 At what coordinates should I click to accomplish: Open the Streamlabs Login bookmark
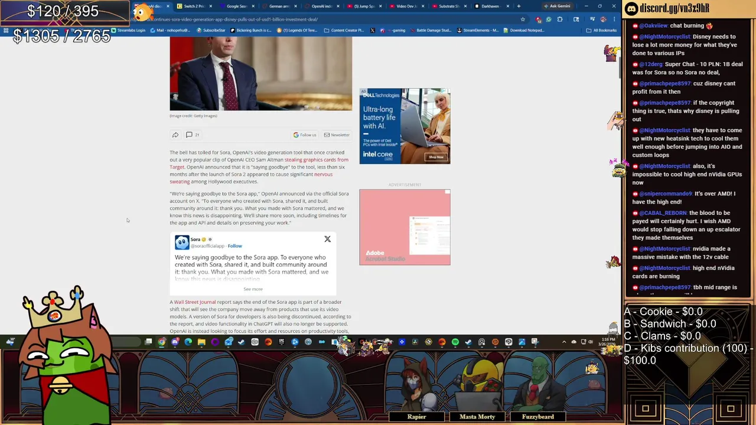tap(129, 30)
